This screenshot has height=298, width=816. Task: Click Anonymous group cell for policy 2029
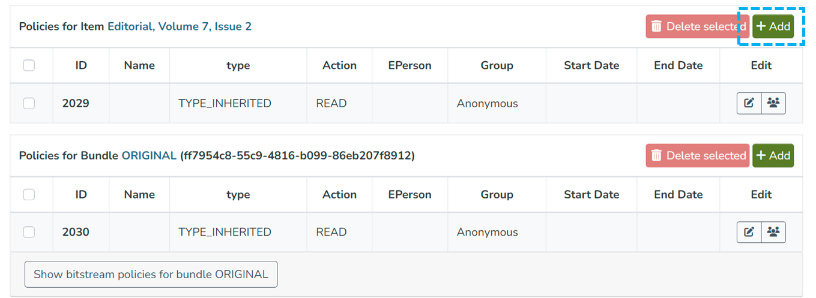tap(487, 103)
